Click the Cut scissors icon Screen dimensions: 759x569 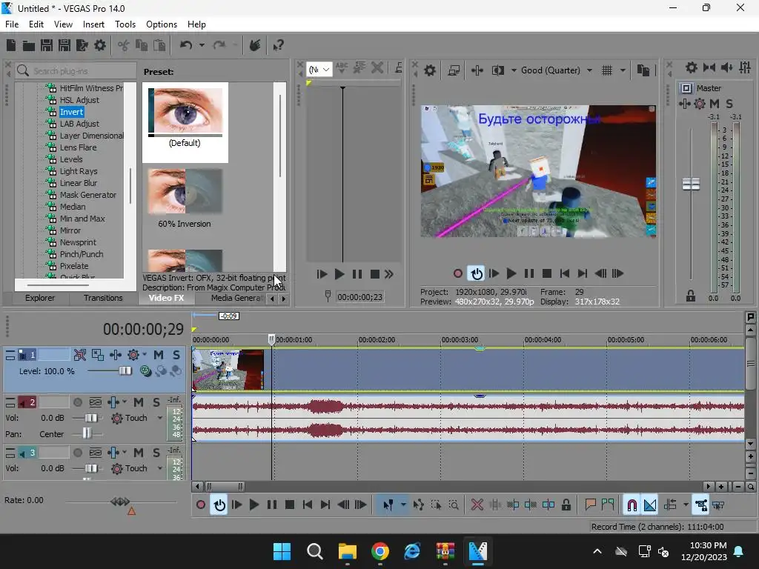point(124,45)
